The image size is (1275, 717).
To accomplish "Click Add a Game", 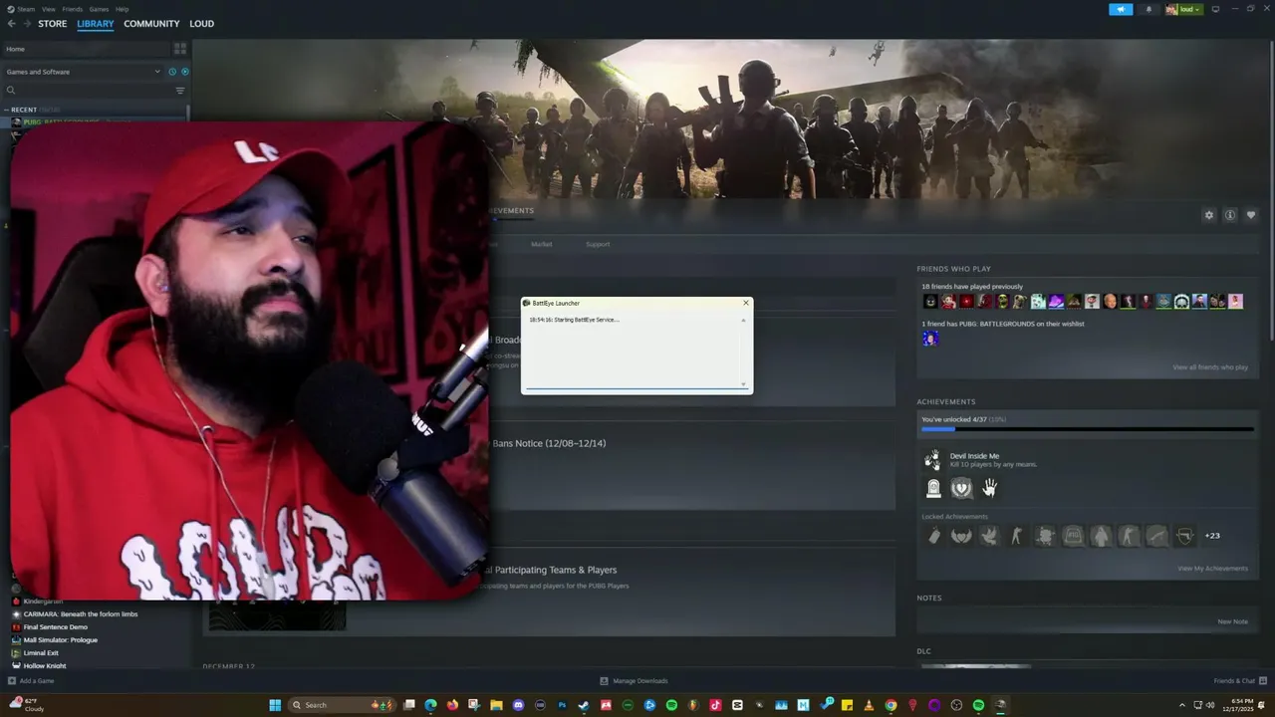I will coord(31,681).
